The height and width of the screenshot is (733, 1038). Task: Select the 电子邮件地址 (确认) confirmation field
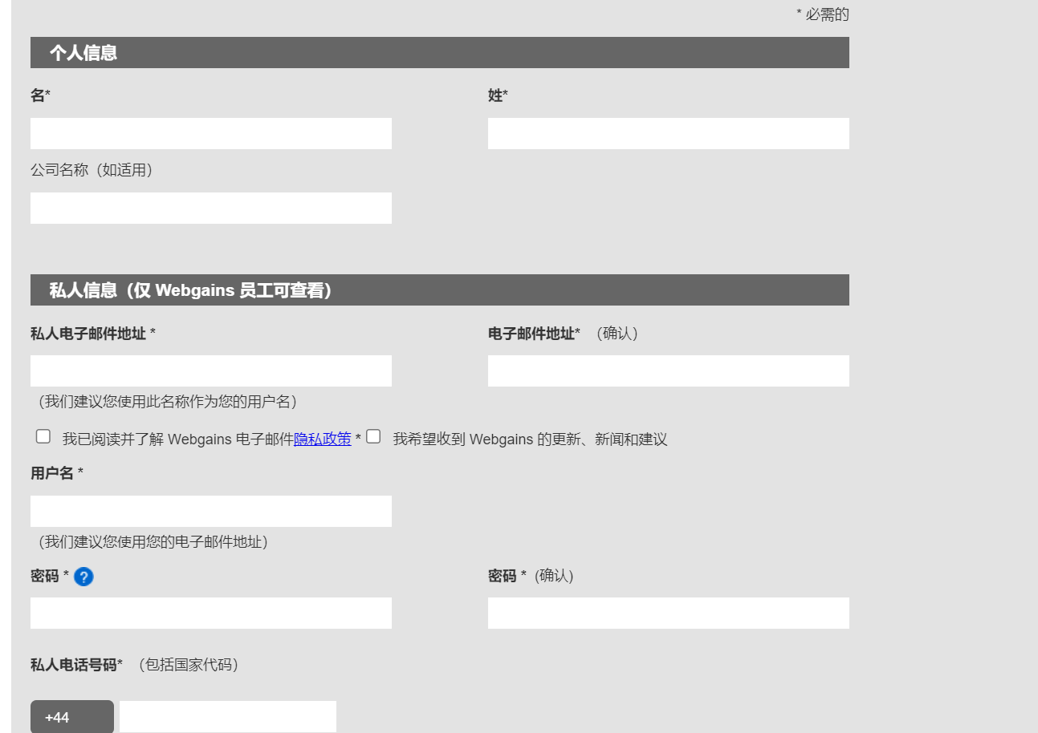(668, 371)
